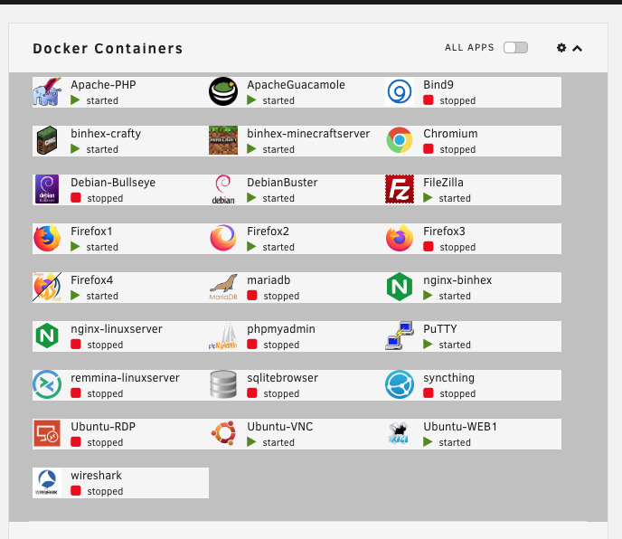This screenshot has height=539, width=622.
Task: Click the Ubuntu-RDP name label
Action: (x=103, y=427)
